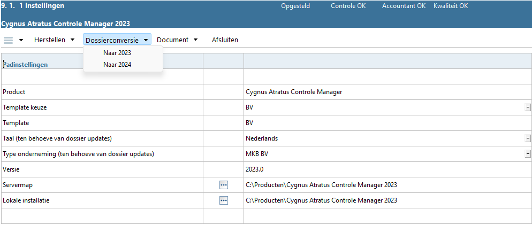Click the Kwaliteit OK status
This screenshot has height=225, width=532.
tap(451, 6)
